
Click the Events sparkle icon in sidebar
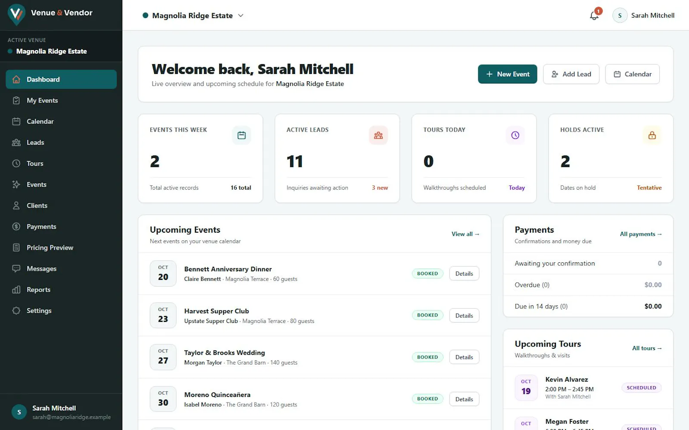pyautogui.click(x=16, y=184)
